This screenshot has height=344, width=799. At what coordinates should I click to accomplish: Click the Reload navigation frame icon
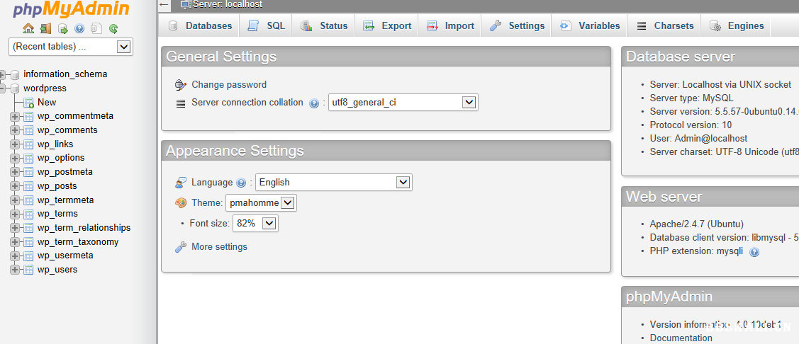pos(113,29)
